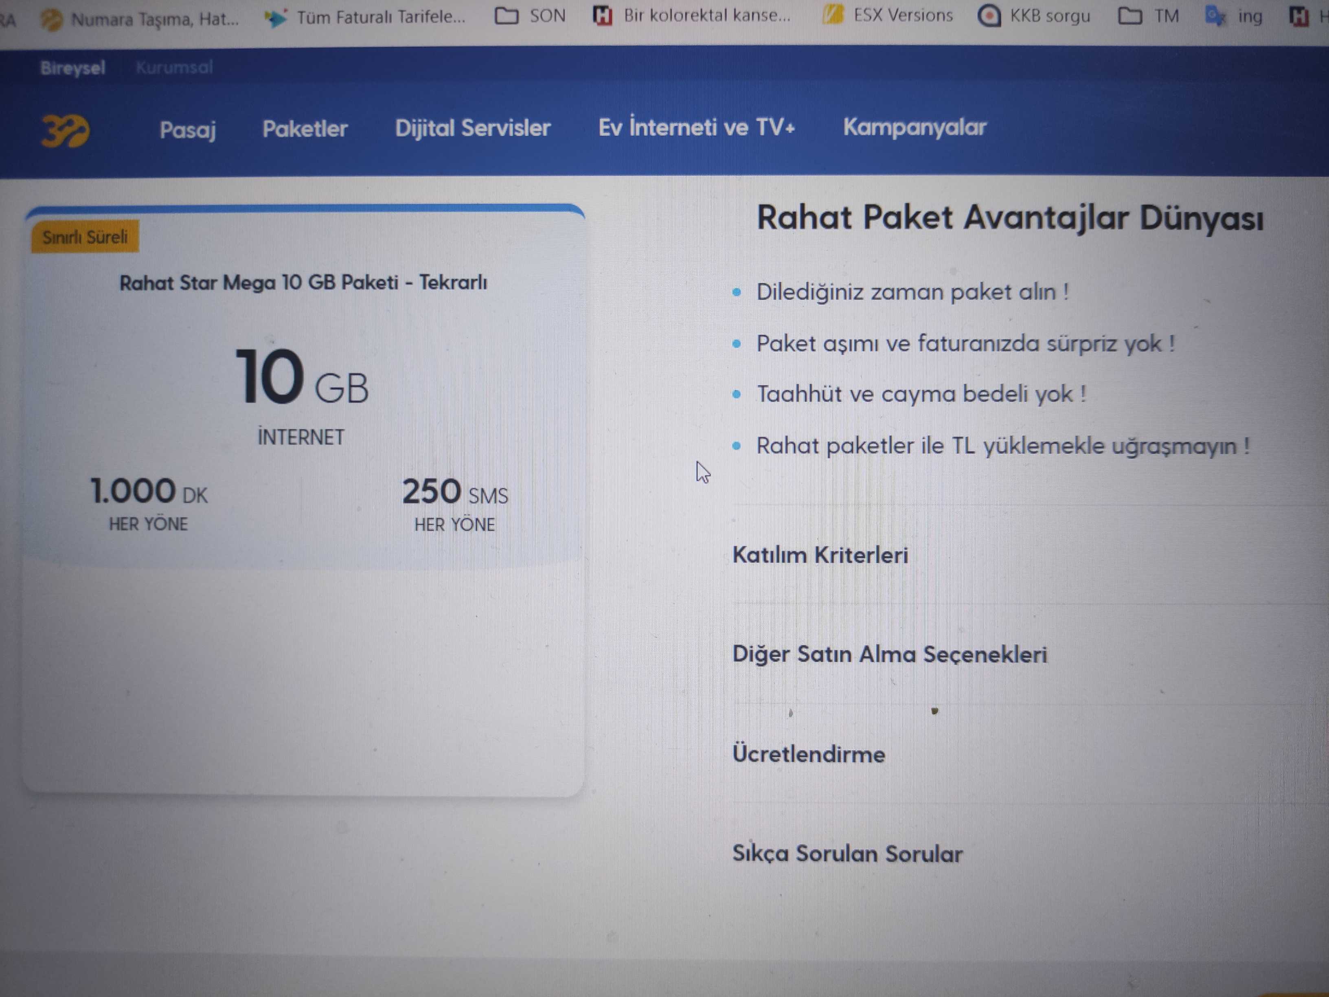Click the Turkcell logo icon

[66, 130]
